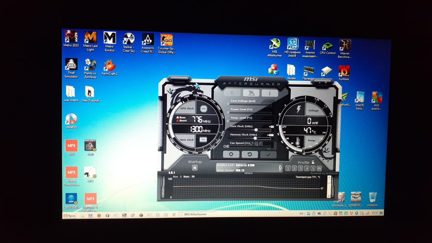Click the 15:53 clock in system tray
The height and width of the screenshot is (243, 432).
click(375, 213)
